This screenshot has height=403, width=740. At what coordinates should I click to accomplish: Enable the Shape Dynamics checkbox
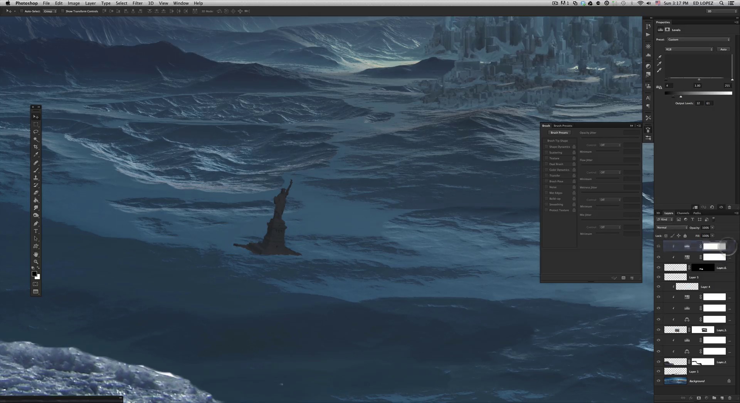(546, 147)
